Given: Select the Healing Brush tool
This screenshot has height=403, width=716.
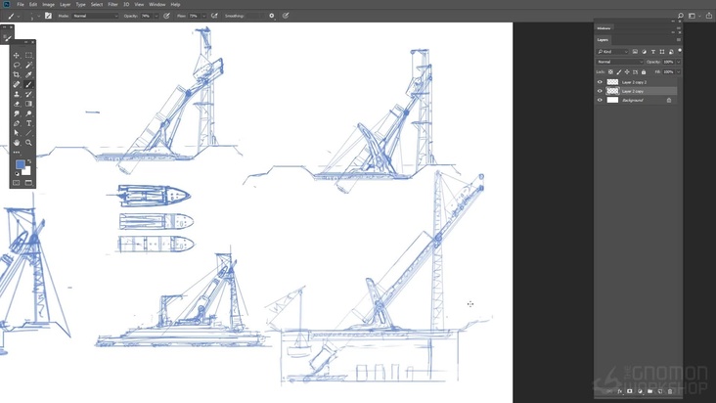Looking at the screenshot, I should tap(17, 84).
